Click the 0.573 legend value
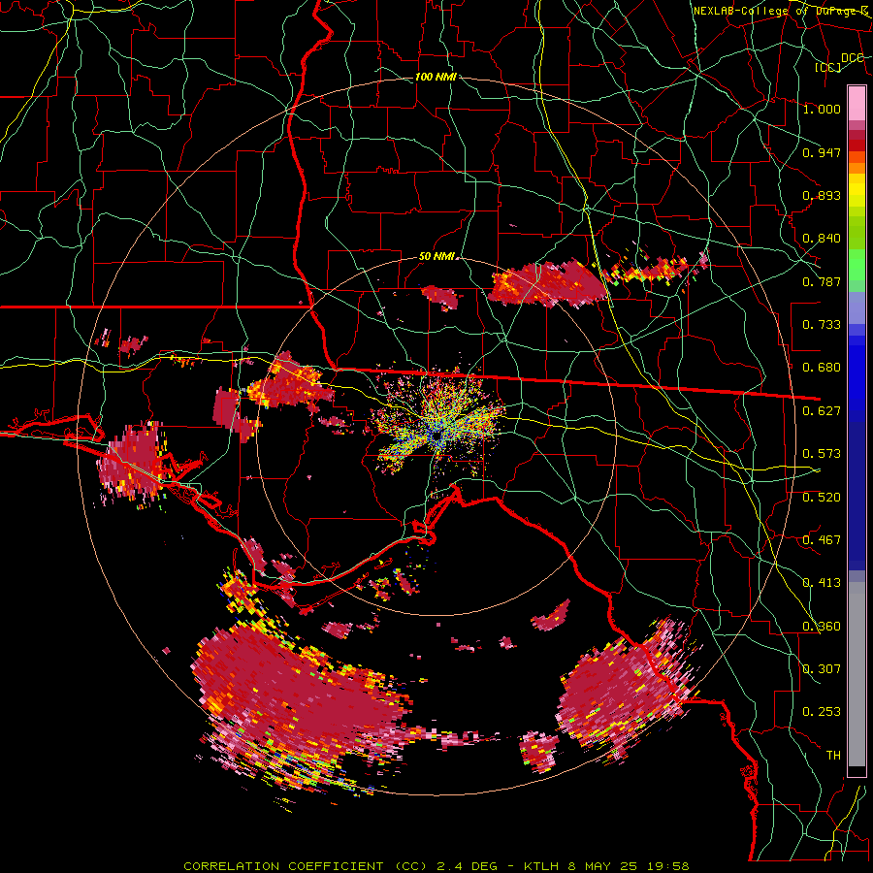The height and width of the screenshot is (873, 873). tap(822, 454)
